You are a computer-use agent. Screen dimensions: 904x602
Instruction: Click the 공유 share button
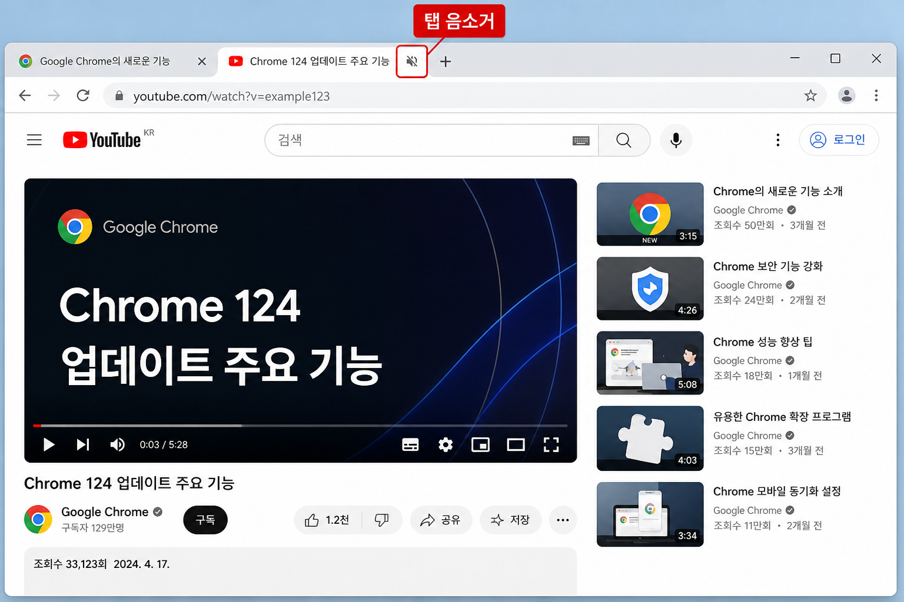(441, 520)
